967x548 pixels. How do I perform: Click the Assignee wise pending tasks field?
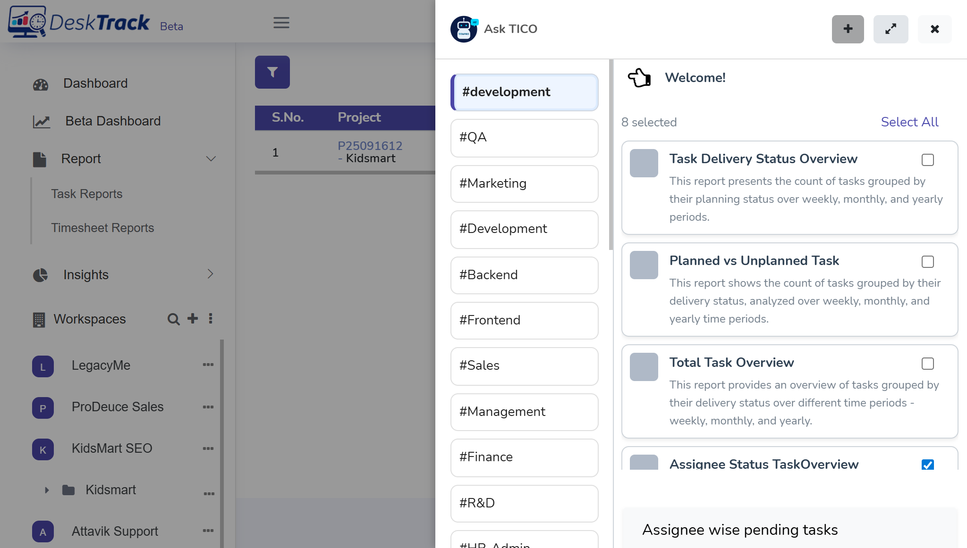pos(789,530)
